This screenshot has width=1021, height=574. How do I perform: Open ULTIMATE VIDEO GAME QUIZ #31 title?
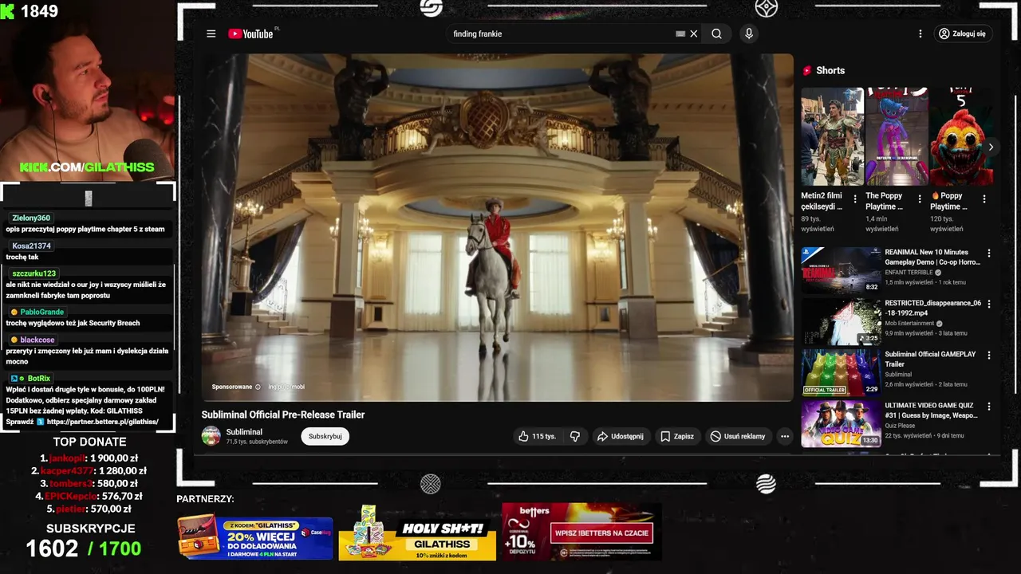pyautogui.click(x=931, y=410)
